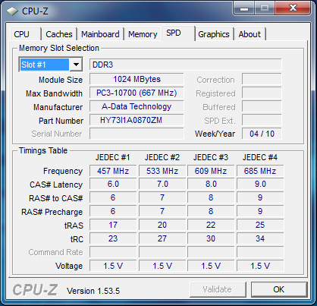Viewport: 317px width, 306px height.
Task: Select CAS# Latency value 9.0
Action: 260,184
